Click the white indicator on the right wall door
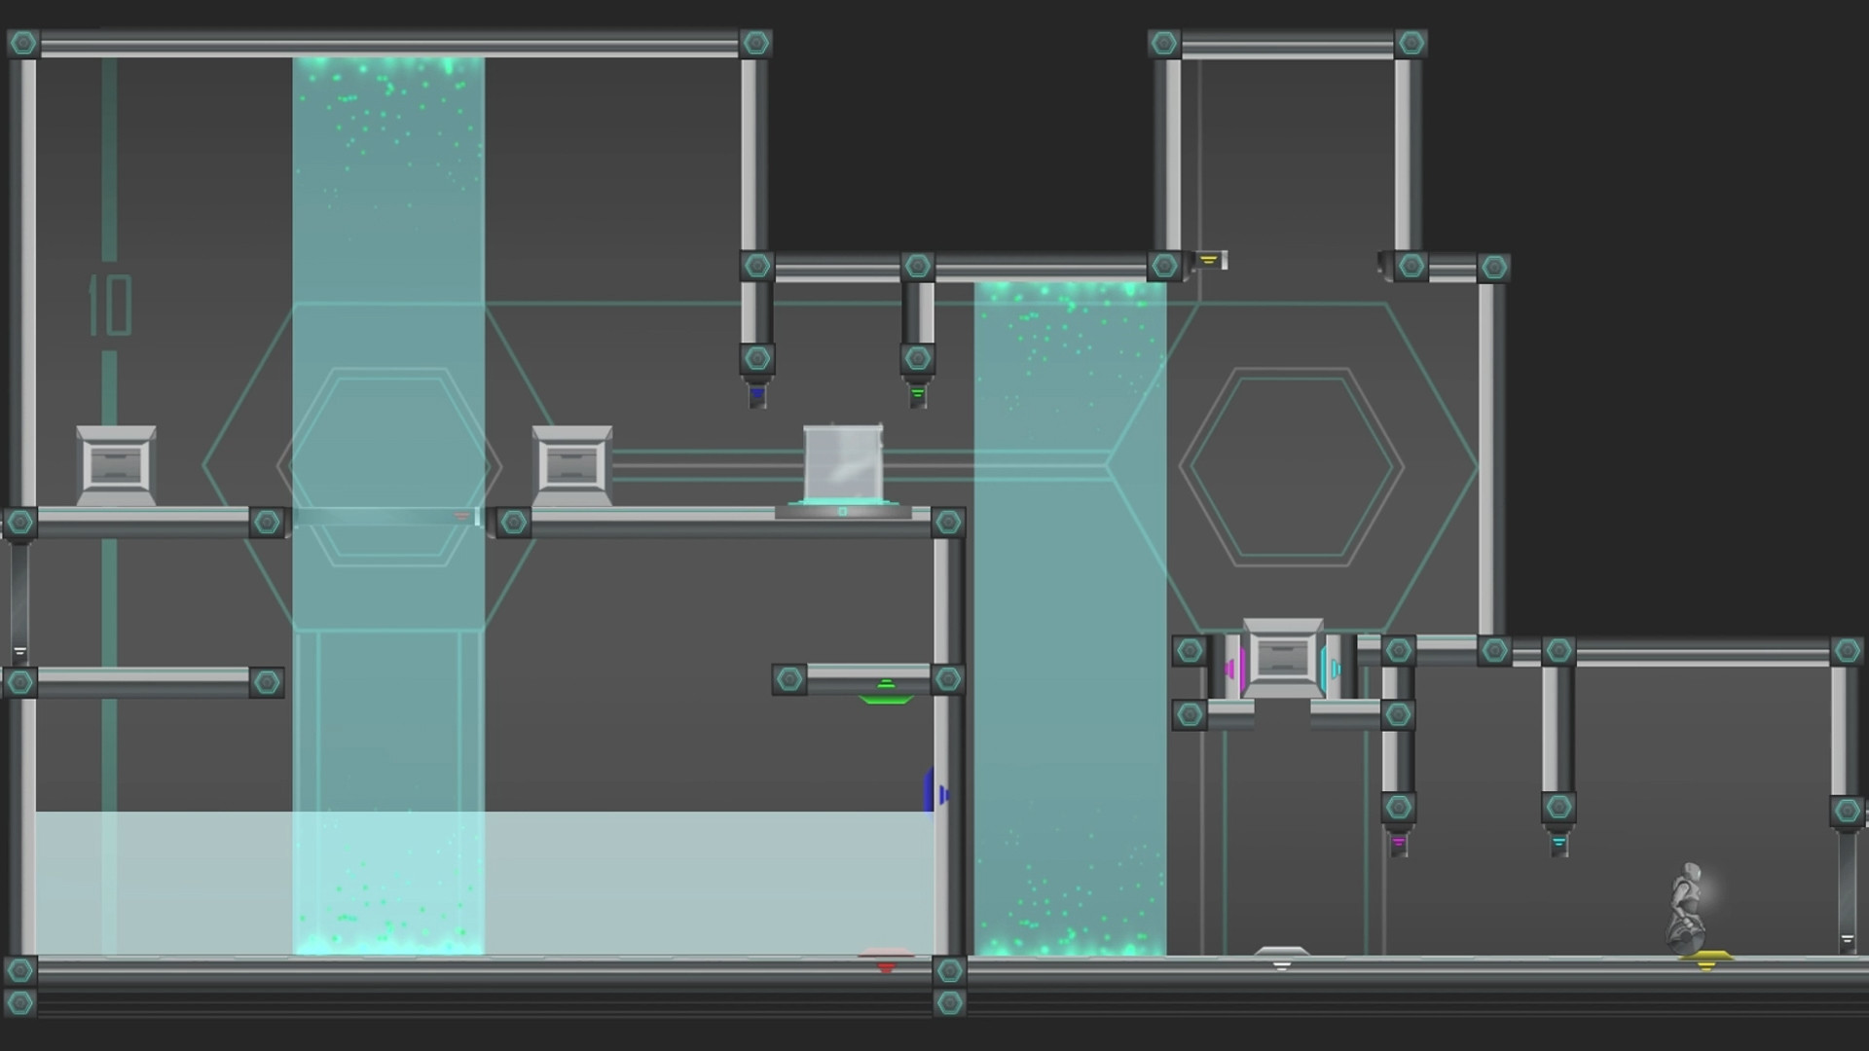Screen dimensions: 1869x1051 [1847, 940]
